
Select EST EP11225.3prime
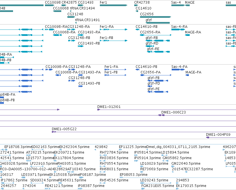coord(133,147)
